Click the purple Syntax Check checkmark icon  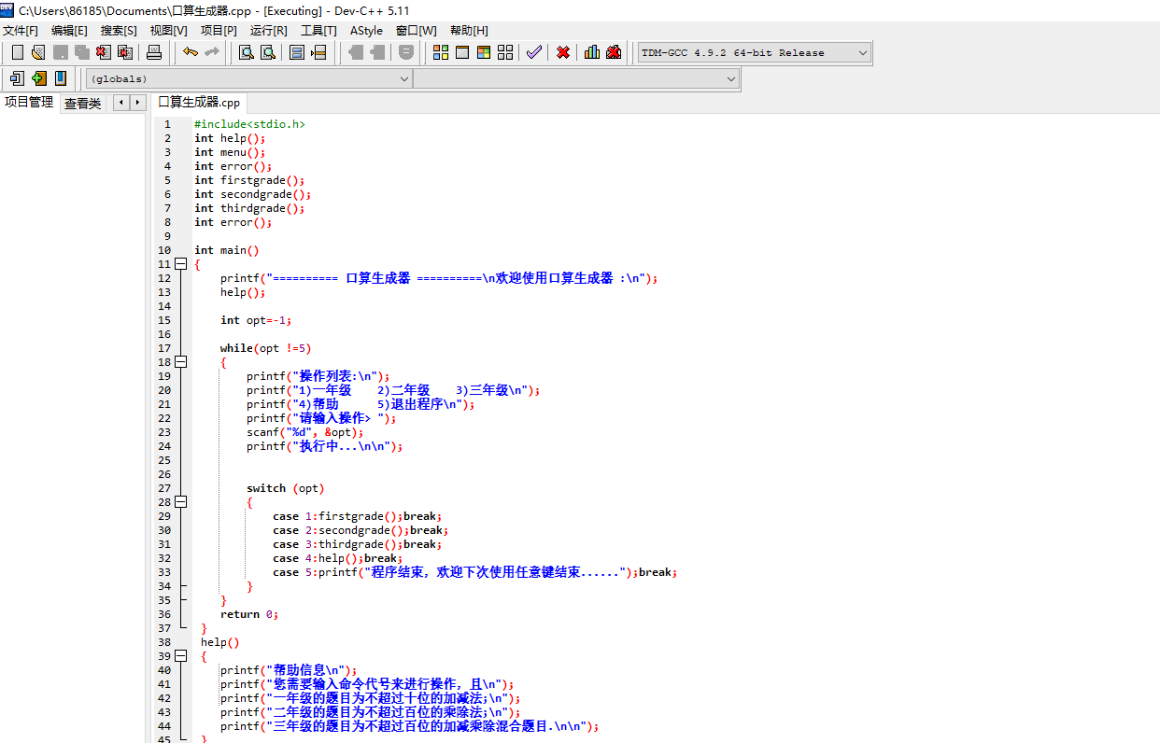[x=533, y=52]
